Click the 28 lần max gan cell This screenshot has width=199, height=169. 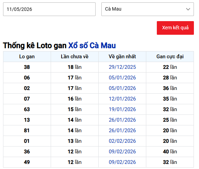click(170, 78)
